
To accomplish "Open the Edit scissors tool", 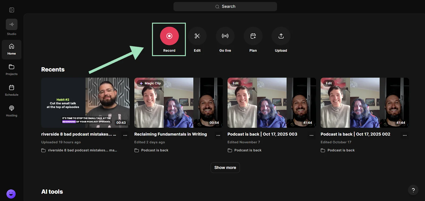I will pyautogui.click(x=197, y=36).
